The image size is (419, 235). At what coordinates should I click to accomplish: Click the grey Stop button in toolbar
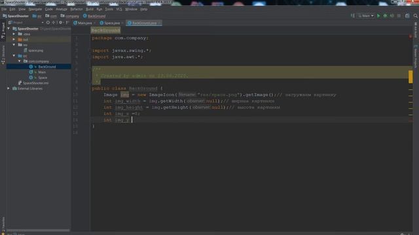click(x=399, y=16)
